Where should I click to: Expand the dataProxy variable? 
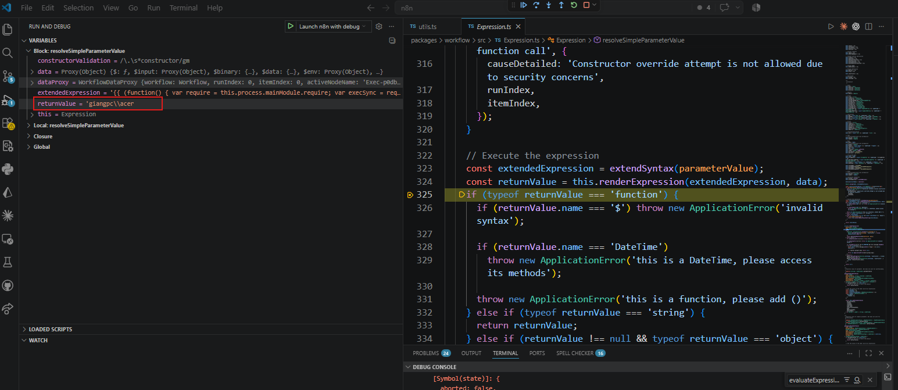coord(32,83)
